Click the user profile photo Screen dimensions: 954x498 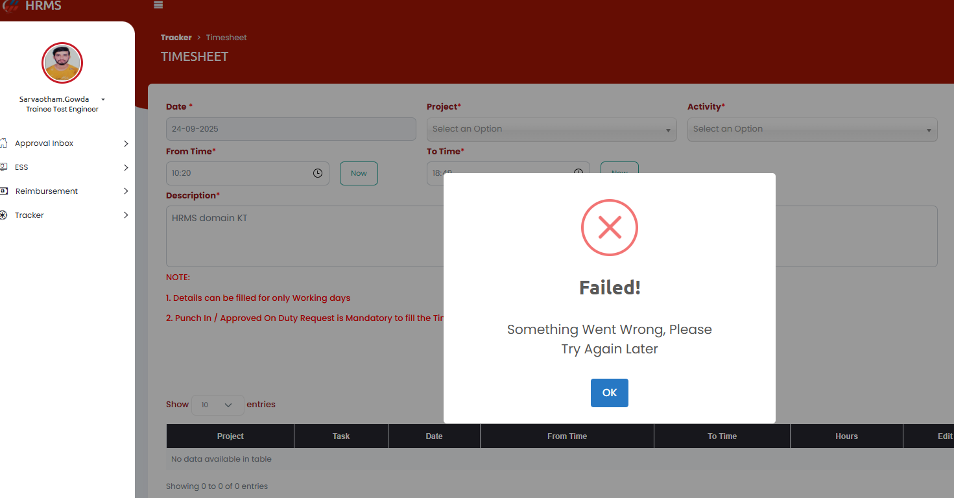(x=62, y=63)
